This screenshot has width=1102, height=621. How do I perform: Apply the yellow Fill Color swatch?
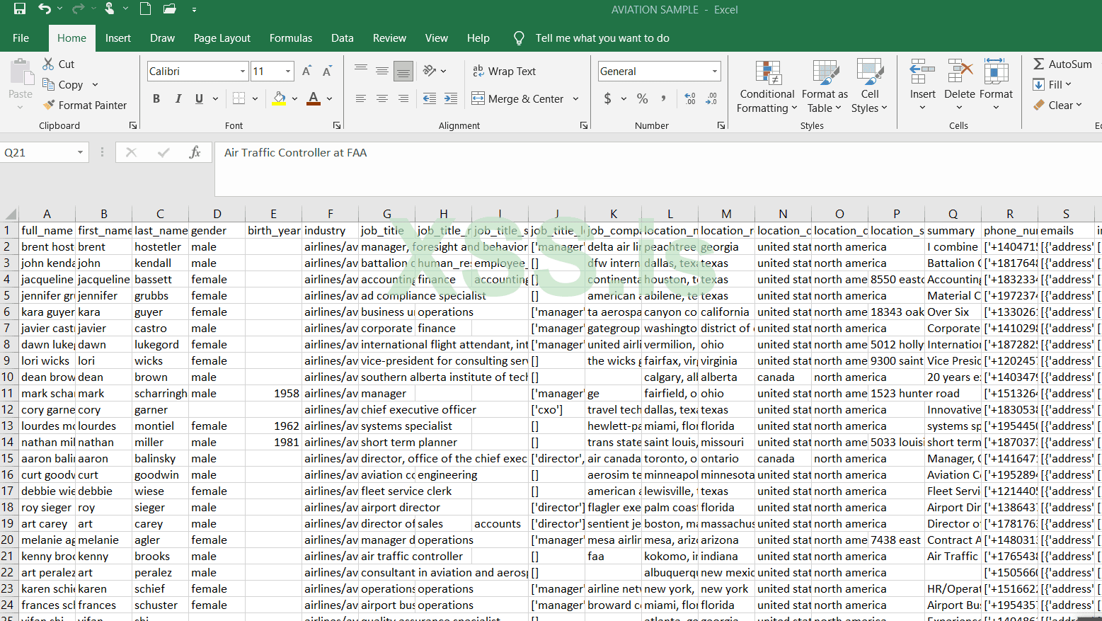pos(279,98)
